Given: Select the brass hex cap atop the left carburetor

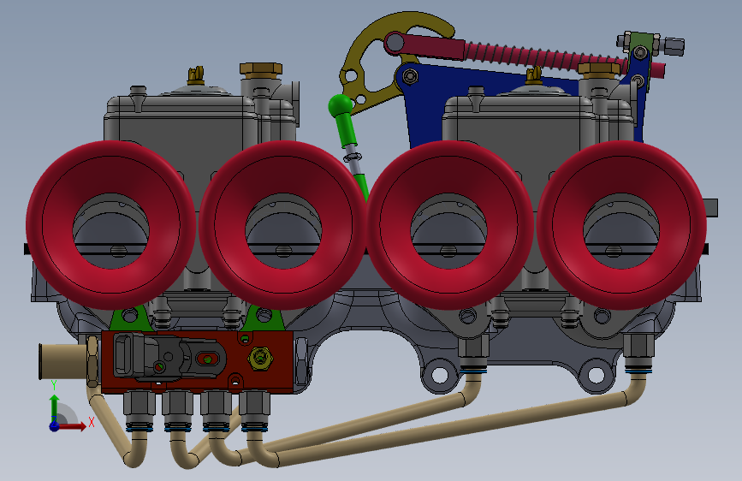Looking at the screenshot, I should tap(261, 69).
